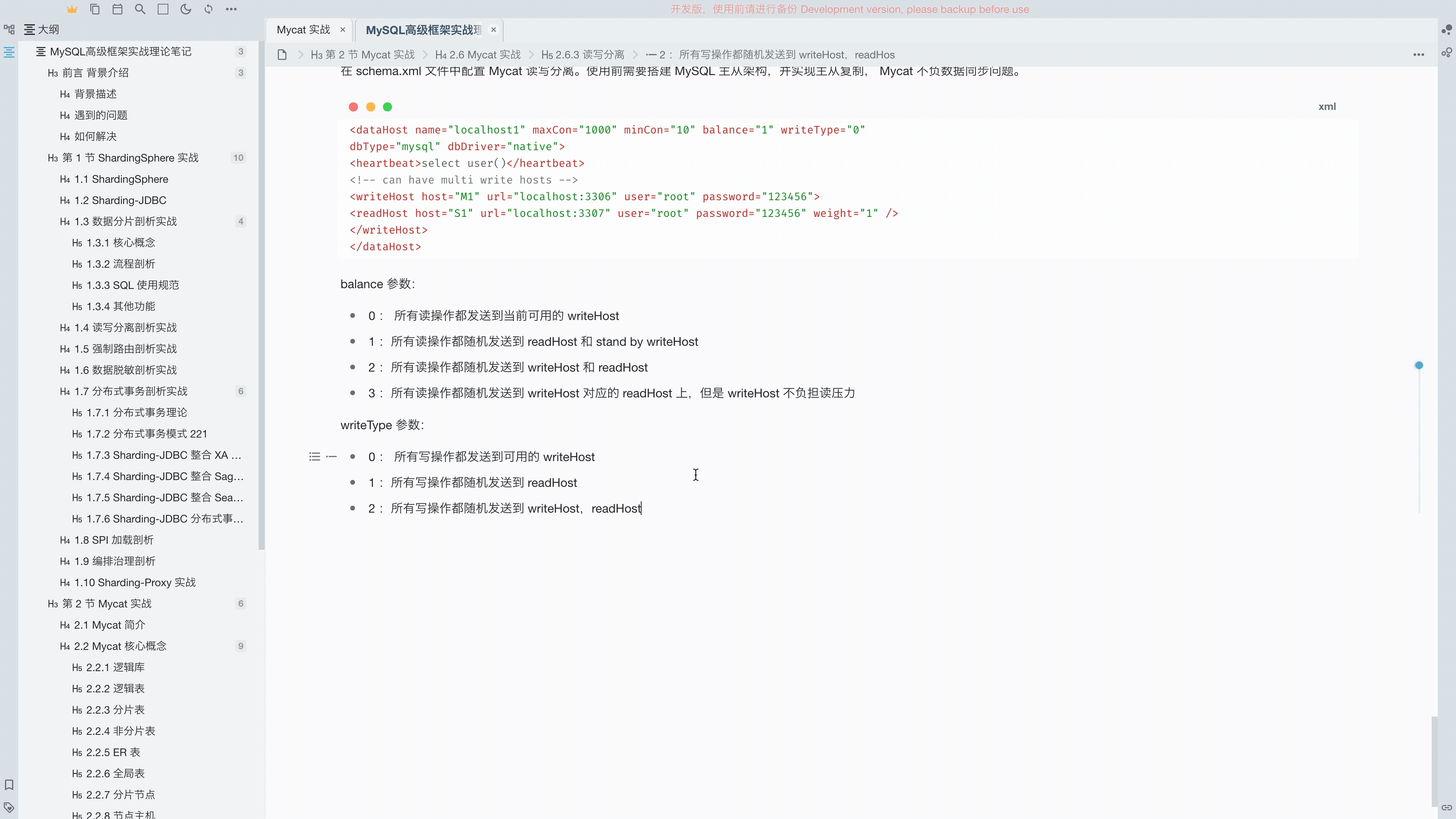The height and width of the screenshot is (819, 1456).
Task: Toggle dark mode with the moon icon
Action: 186,9
